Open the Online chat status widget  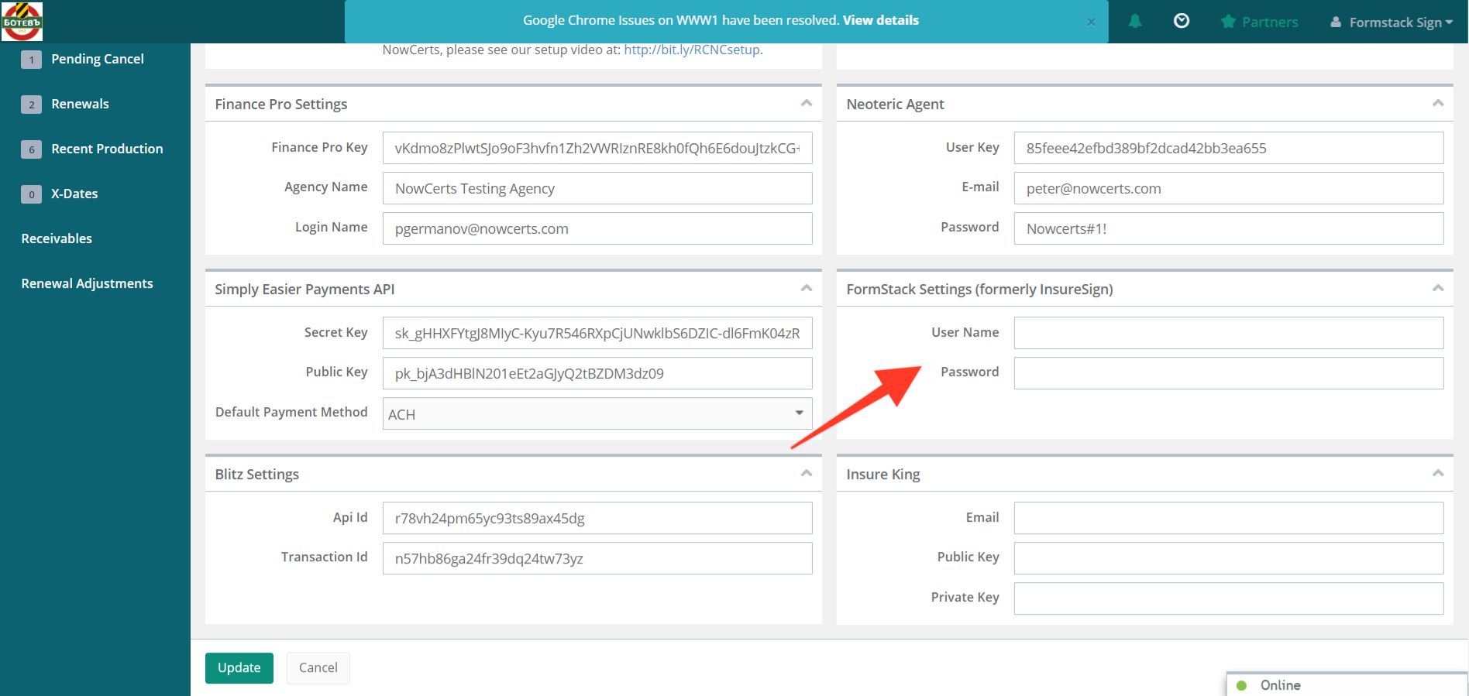1347,685
